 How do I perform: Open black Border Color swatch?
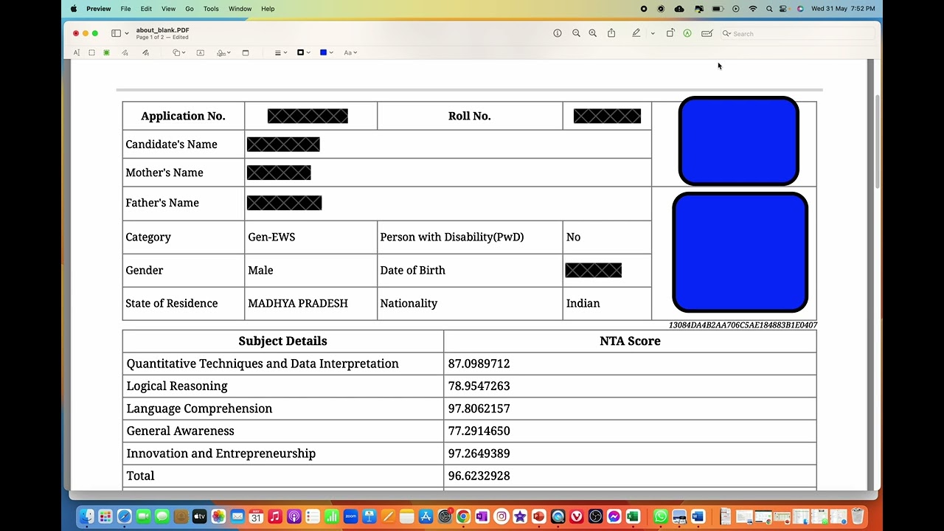303,52
